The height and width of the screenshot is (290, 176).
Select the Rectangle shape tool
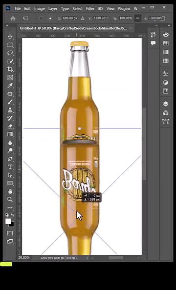click(10, 183)
